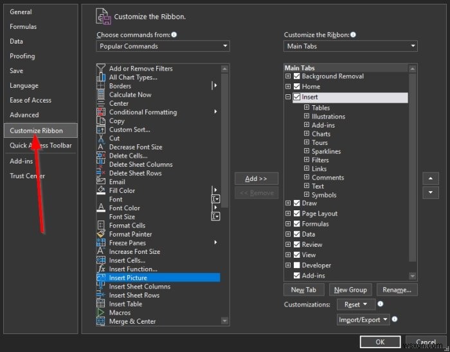Open the Popular Commands dropdown
This screenshot has width=450, height=352.
[x=163, y=46]
